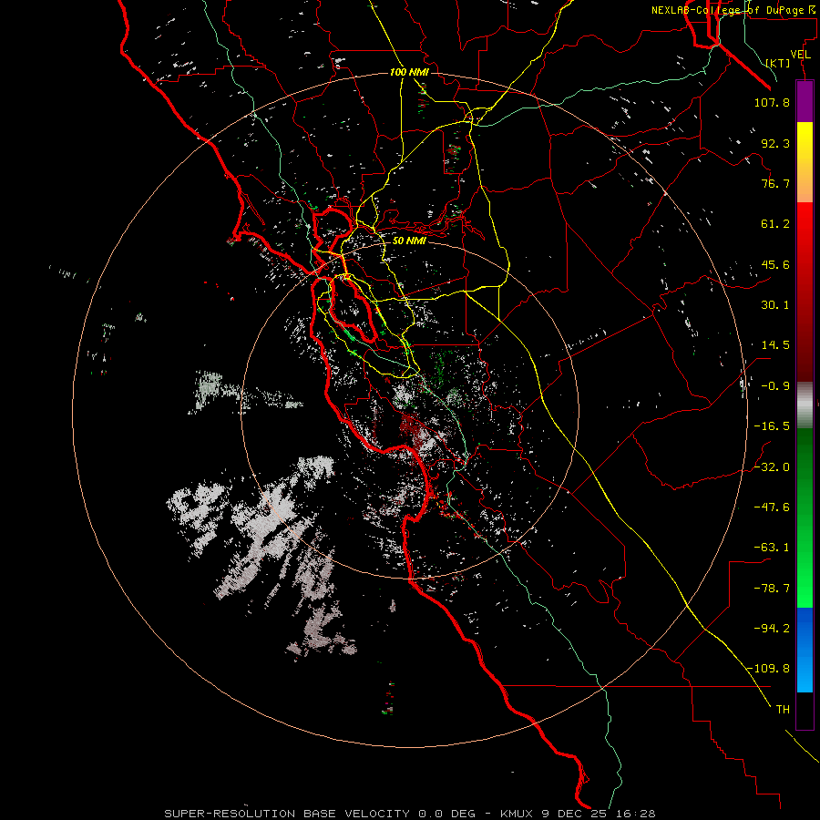Click the blue segment of the color bar

click(x=805, y=650)
